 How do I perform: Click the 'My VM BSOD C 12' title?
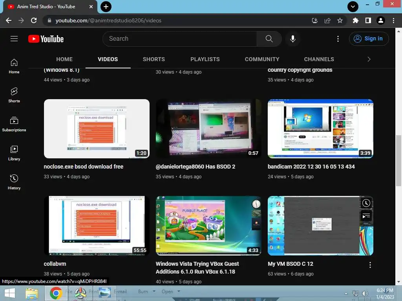point(291,264)
